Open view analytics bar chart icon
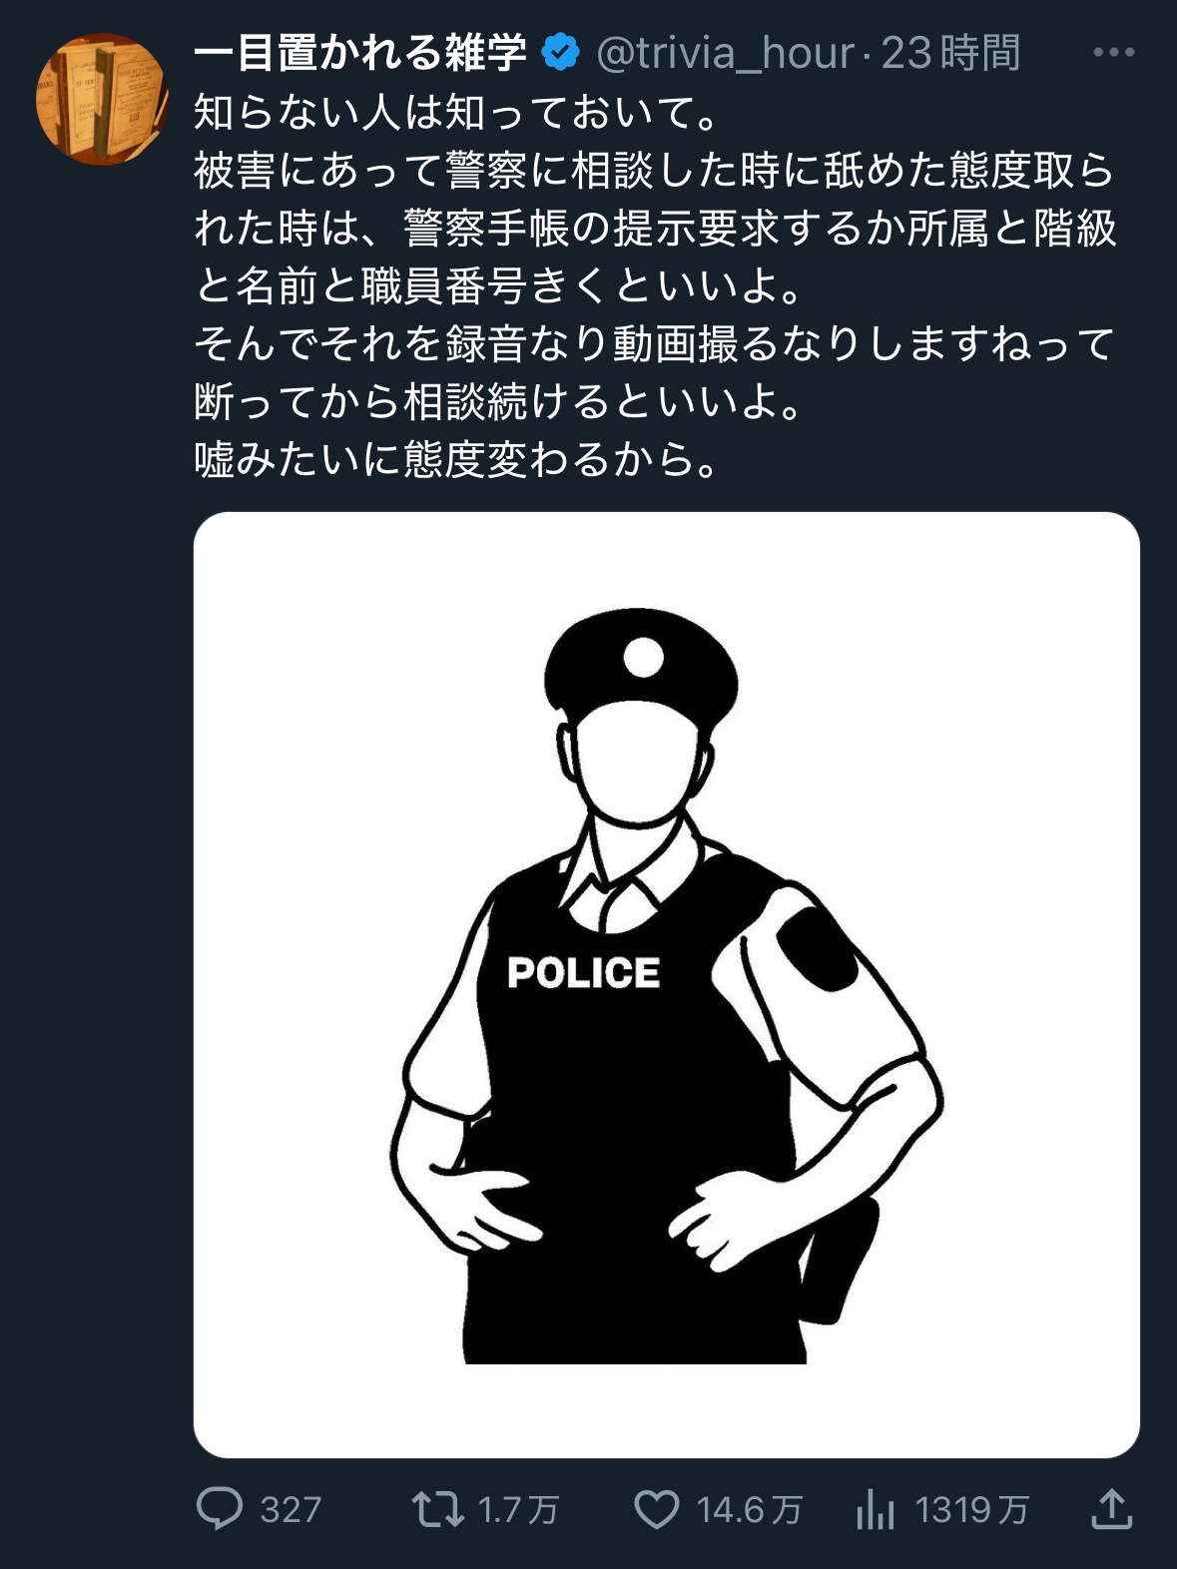Viewport: 1177px width, 1569px height. click(x=876, y=1509)
